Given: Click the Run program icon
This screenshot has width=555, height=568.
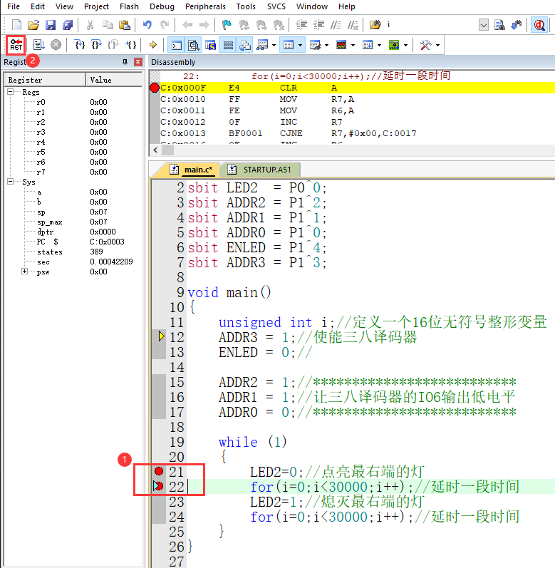Looking at the screenshot, I should point(39,45).
